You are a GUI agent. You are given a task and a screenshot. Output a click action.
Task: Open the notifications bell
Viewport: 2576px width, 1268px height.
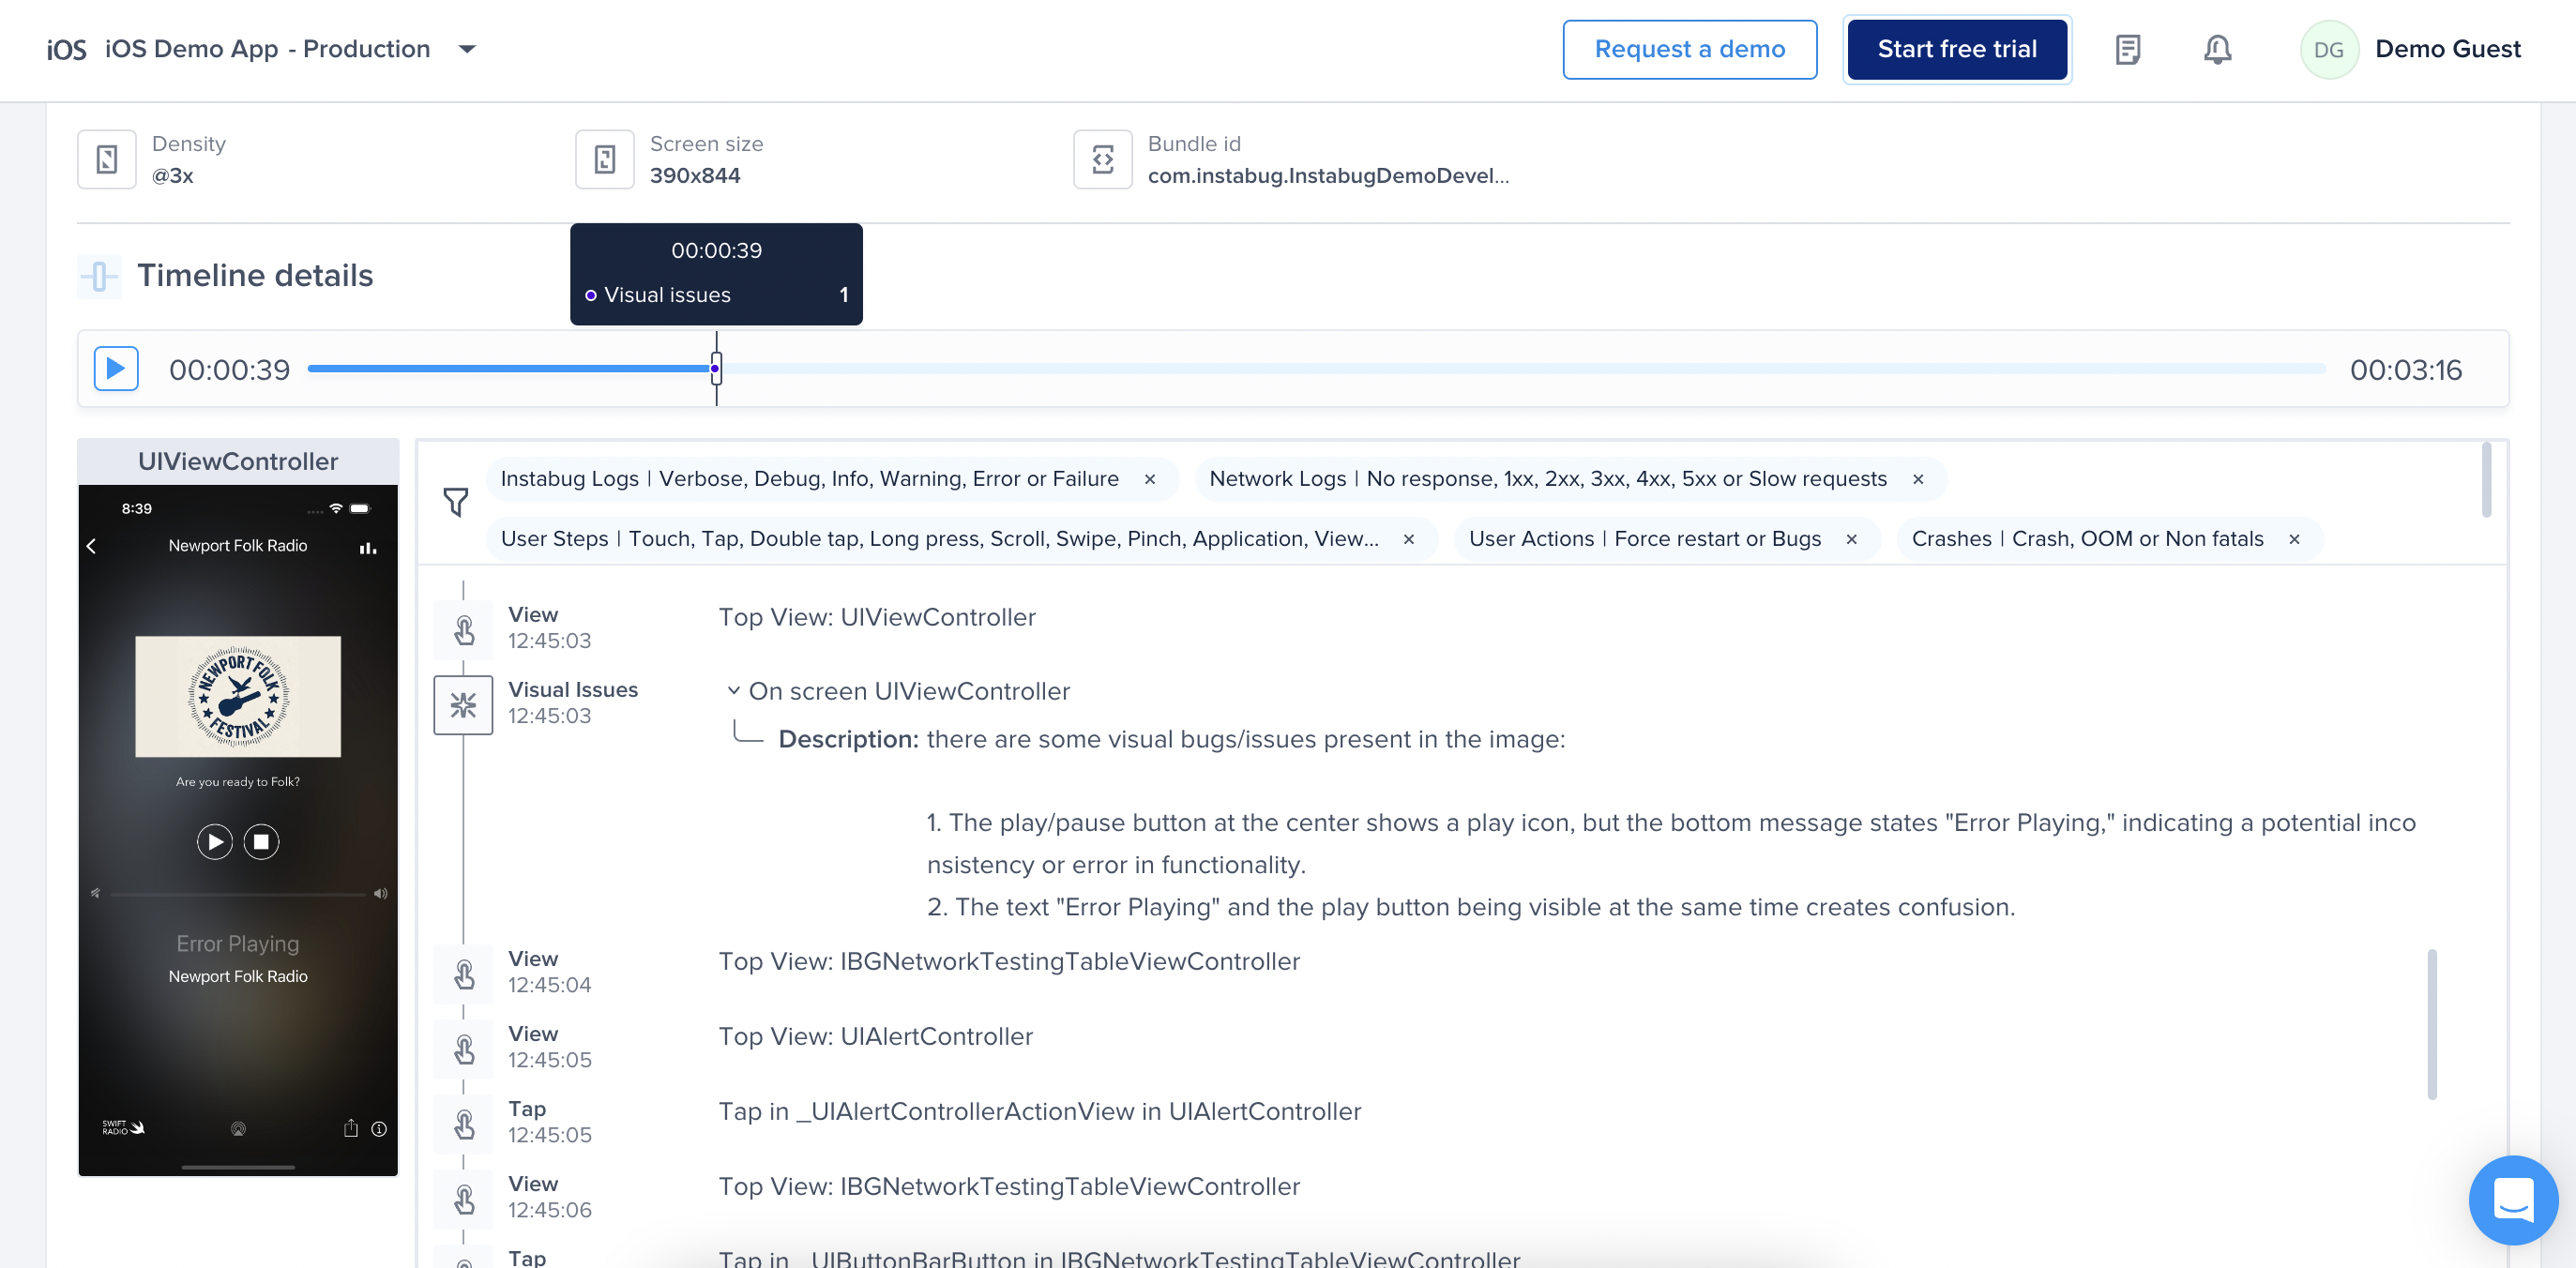2217,49
